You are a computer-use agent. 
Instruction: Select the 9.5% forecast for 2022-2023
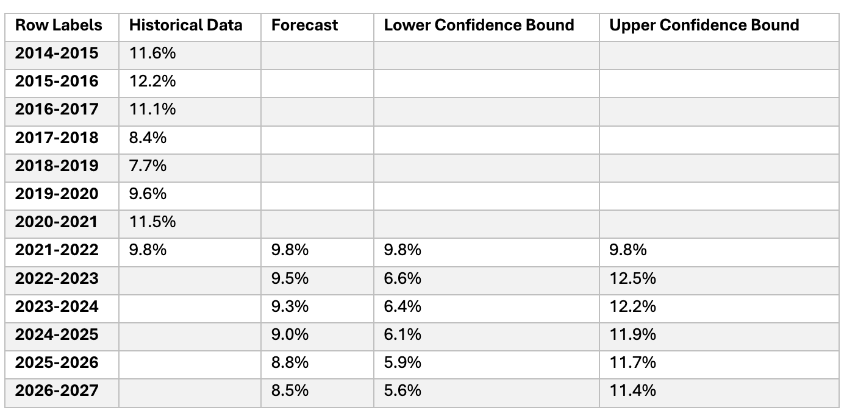tap(317, 278)
